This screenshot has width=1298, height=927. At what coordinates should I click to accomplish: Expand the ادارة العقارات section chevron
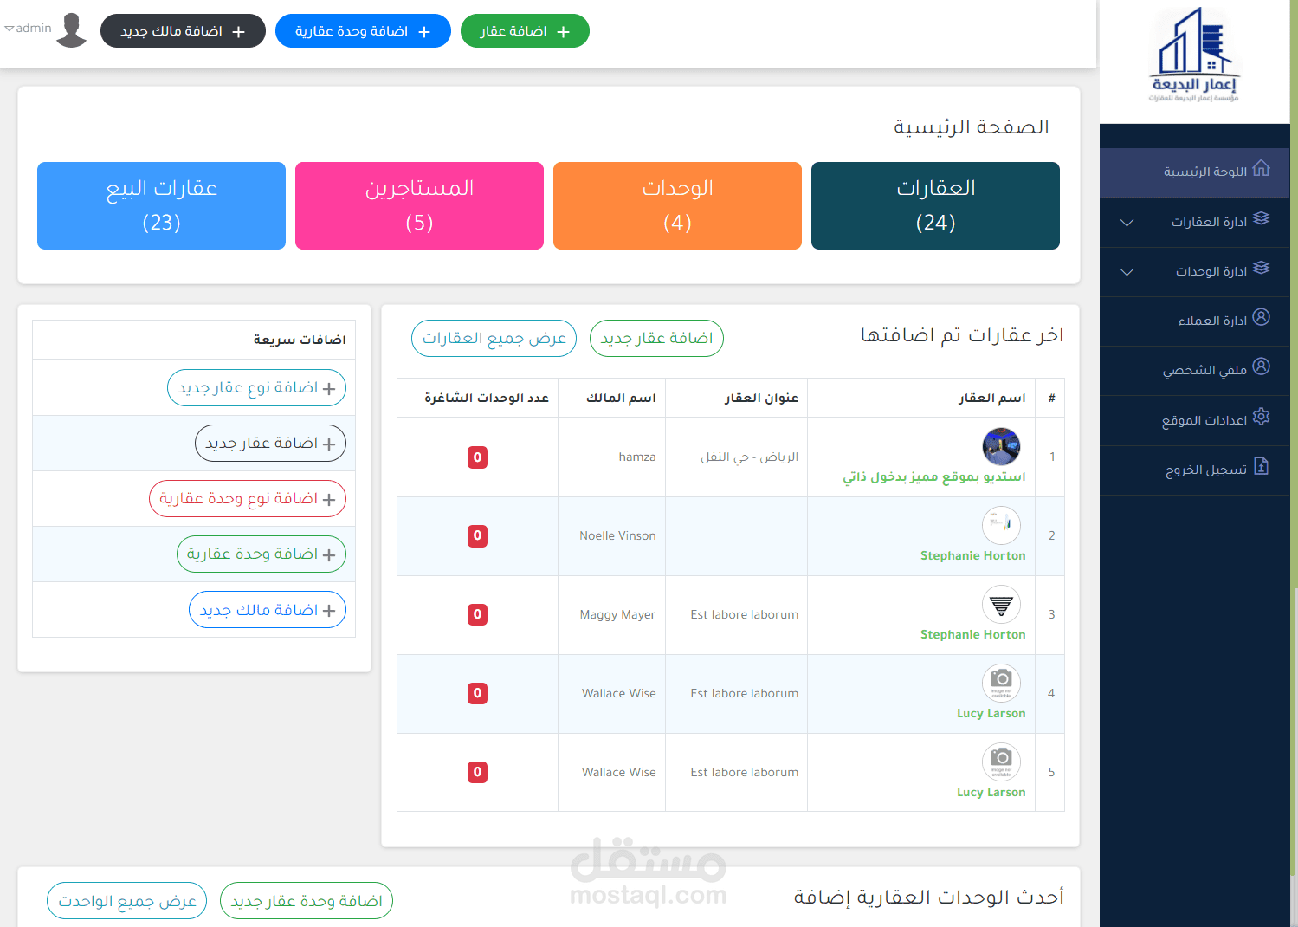(1127, 223)
